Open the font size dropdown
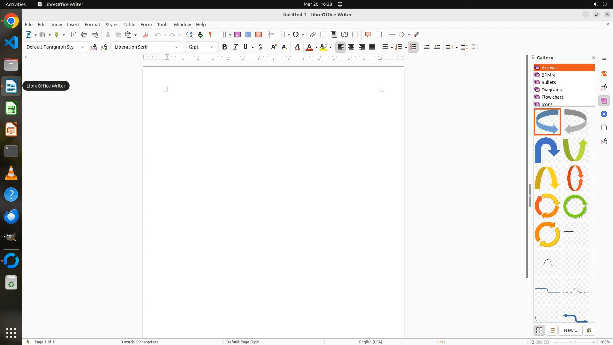This screenshot has width=613, height=345. (211, 47)
